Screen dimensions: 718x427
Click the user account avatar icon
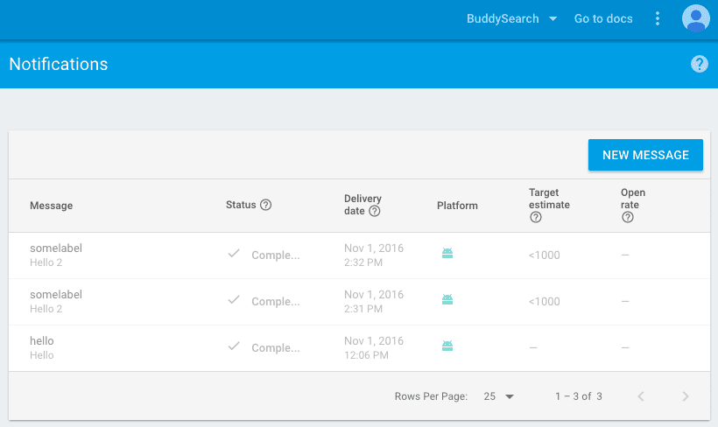pyautogui.click(x=695, y=18)
